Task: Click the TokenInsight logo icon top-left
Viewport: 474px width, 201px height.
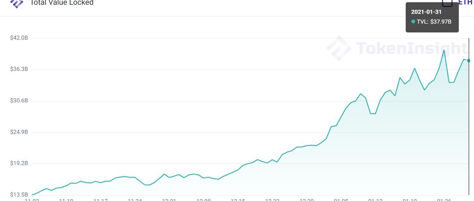Action: click(x=17, y=3)
